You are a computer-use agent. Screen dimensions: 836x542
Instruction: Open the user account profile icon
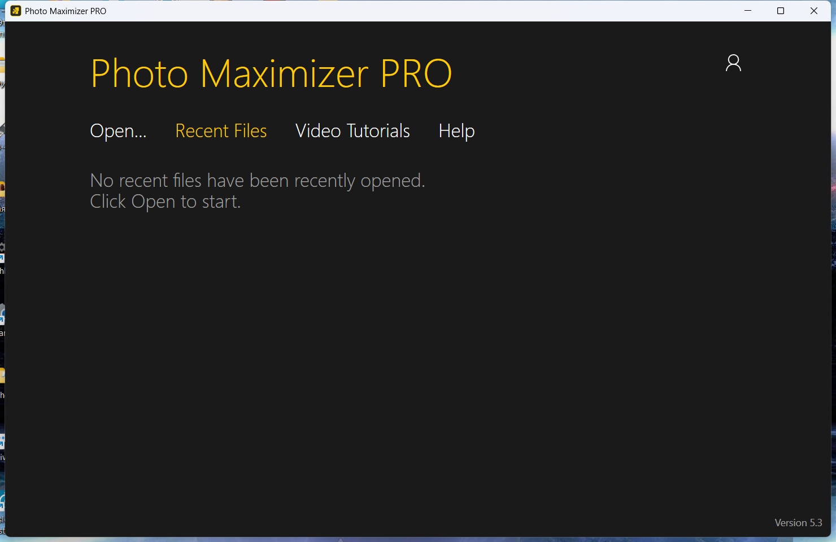[x=733, y=63]
